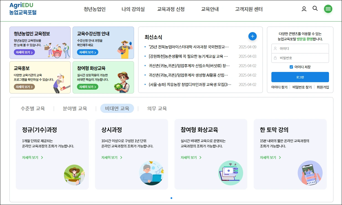Image resolution: width=342 pixels, height=205 pixels.
Task: Click the carousel dot below the course cards
Action: (x=171, y=198)
